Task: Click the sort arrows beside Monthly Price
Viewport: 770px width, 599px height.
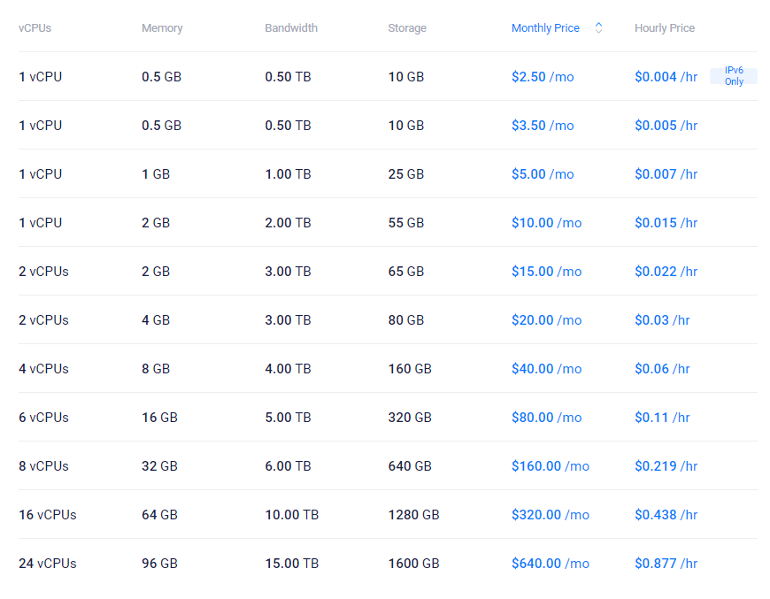Action: point(598,28)
